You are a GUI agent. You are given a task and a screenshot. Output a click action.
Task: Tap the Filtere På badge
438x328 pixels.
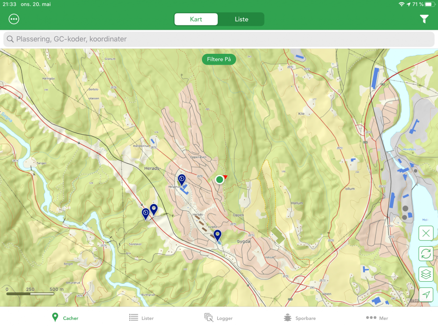click(x=219, y=59)
